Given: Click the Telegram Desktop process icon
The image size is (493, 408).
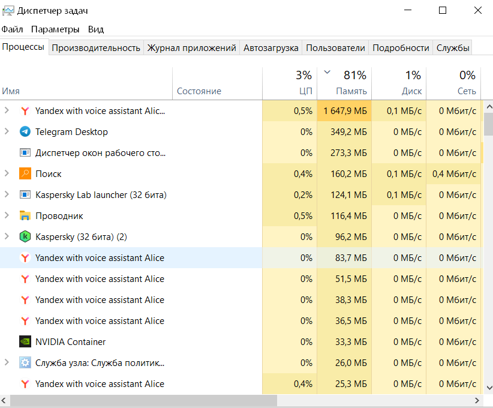Looking at the screenshot, I should click(x=25, y=132).
